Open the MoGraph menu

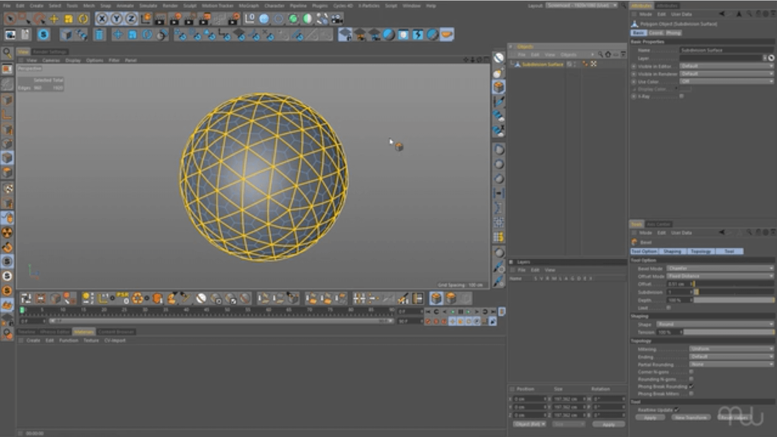coord(248,6)
